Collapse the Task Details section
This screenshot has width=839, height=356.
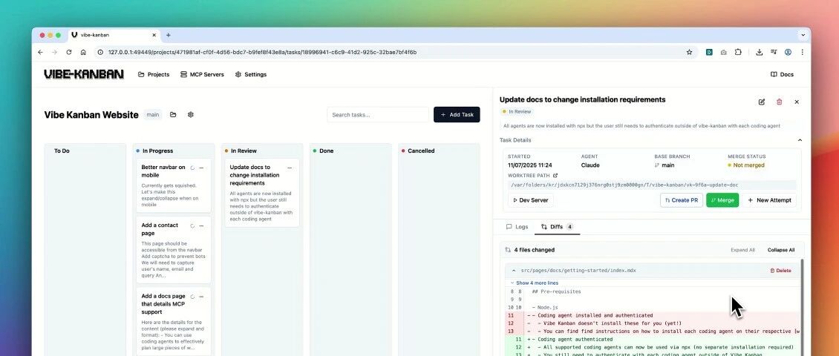pos(800,140)
